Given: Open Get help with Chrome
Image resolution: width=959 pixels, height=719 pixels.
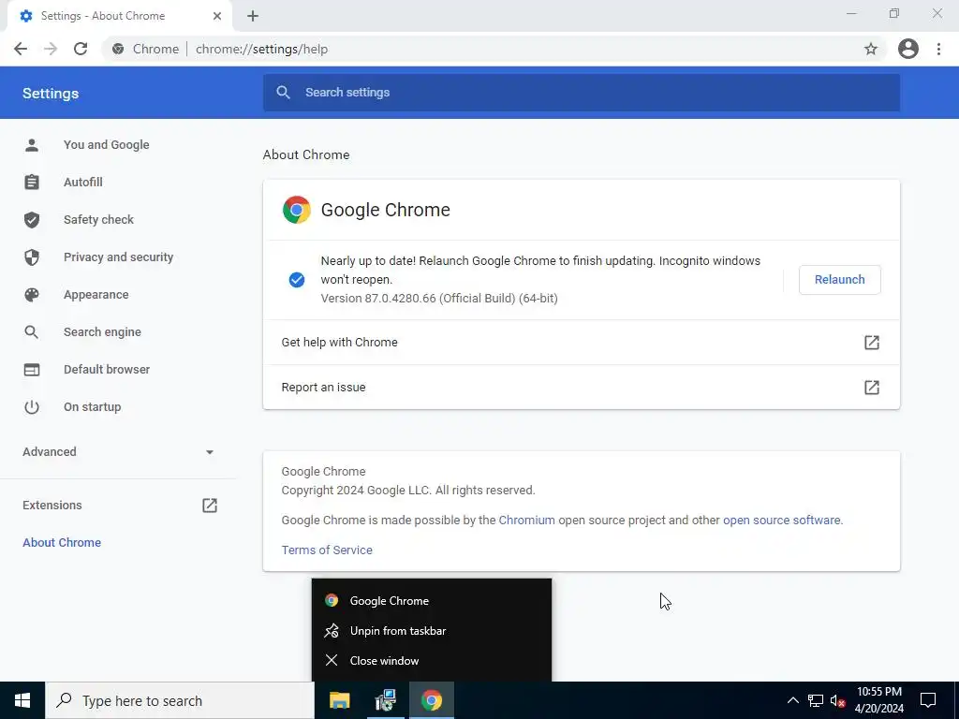Looking at the screenshot, I should (x=581, y=343).
